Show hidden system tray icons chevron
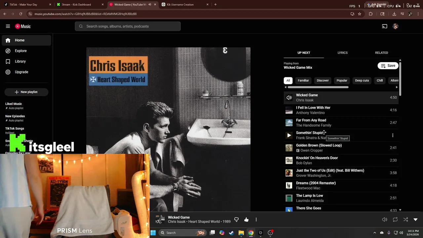The image size is (423, 238). tap(374, 233)
